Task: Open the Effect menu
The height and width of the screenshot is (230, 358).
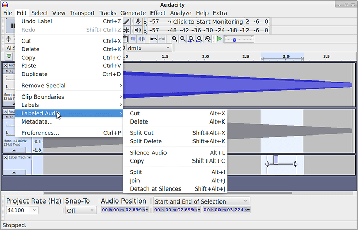Action: tap(158, 13)
